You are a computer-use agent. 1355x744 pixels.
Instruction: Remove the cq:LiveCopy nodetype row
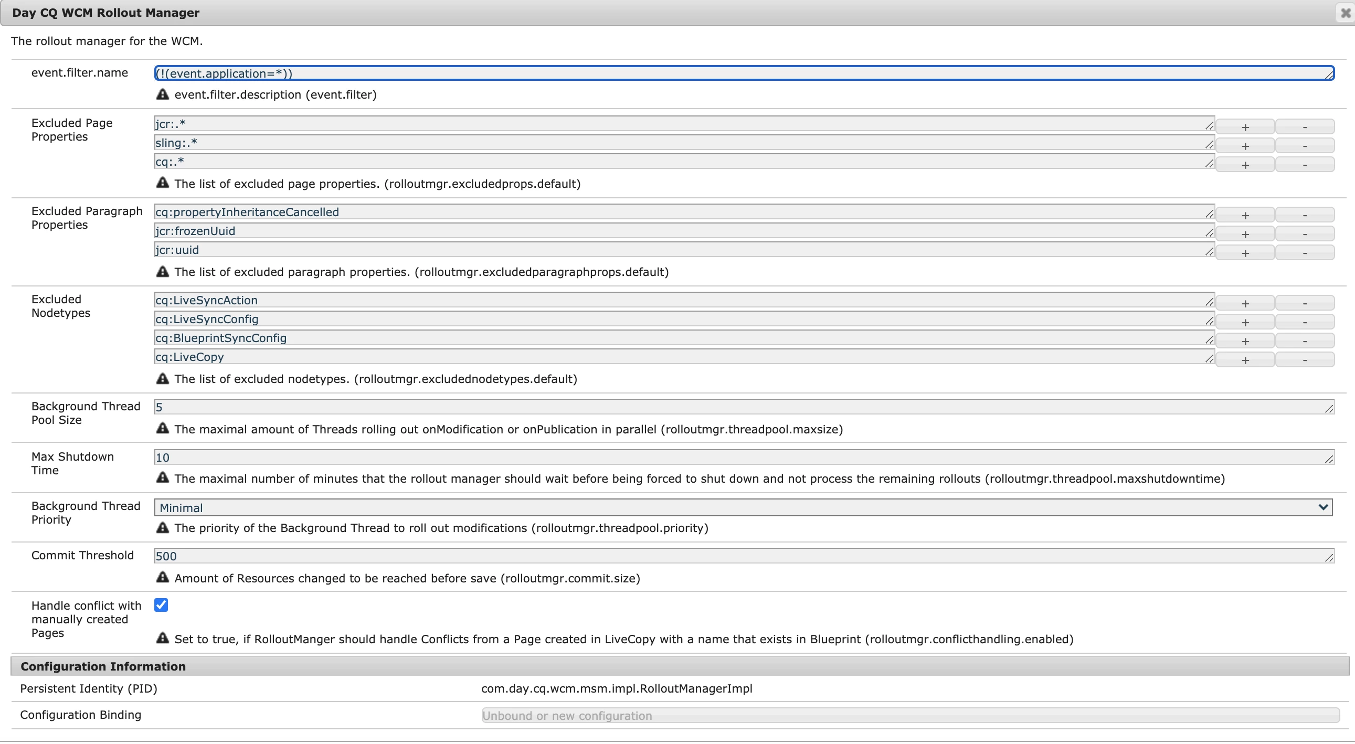pyautogui.click(x=1305, y=360)
